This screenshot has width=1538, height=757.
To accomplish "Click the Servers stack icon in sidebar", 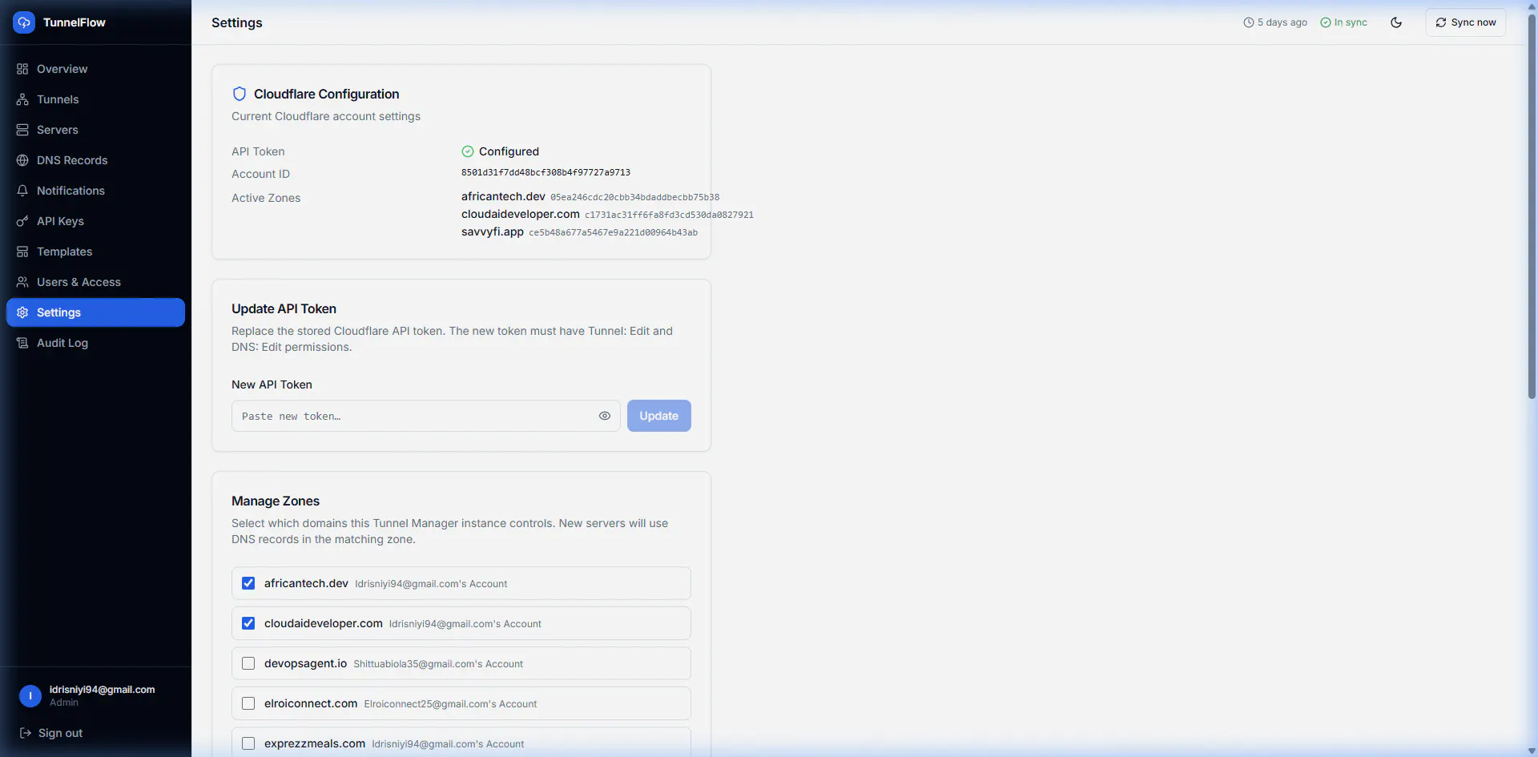I will click(x=22, y=130).
